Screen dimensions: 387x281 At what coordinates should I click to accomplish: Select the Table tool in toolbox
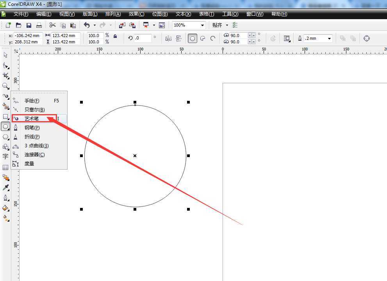[5, 167]
